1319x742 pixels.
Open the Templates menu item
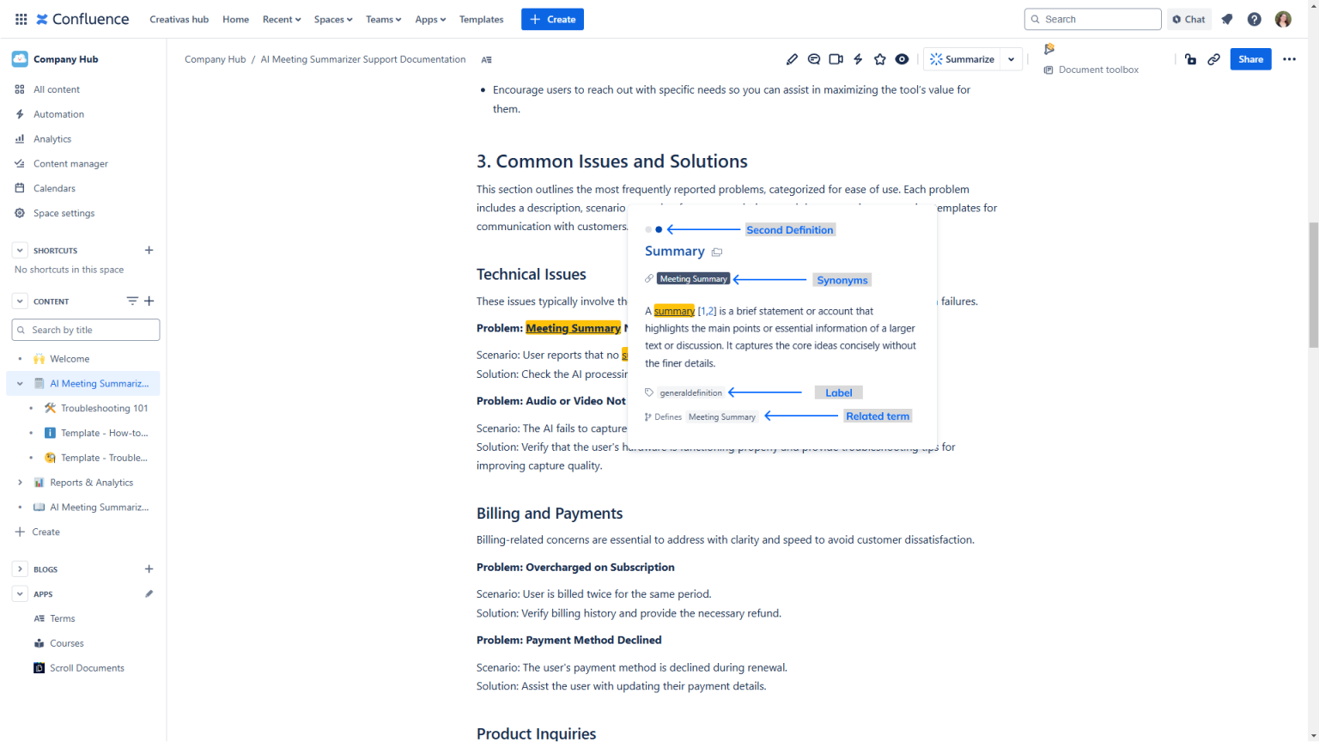[481, 19]
